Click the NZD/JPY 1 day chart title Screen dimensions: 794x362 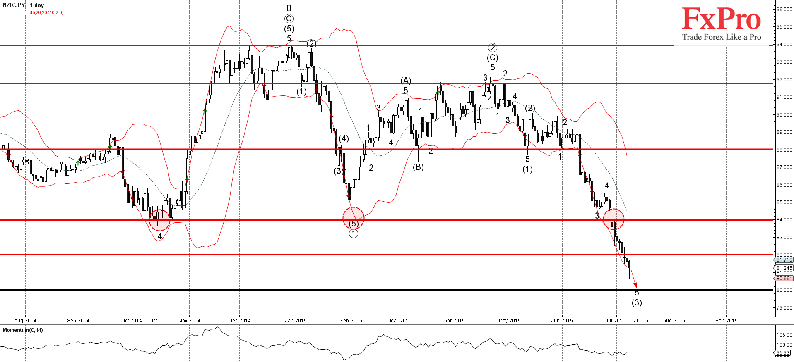(x=23, y=5)
